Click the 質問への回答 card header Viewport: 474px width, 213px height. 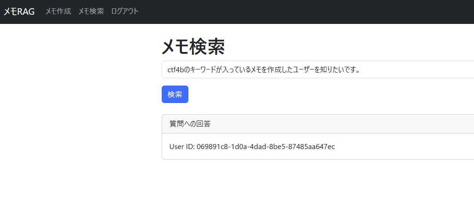pyautogui.click(x=318, y=124)
